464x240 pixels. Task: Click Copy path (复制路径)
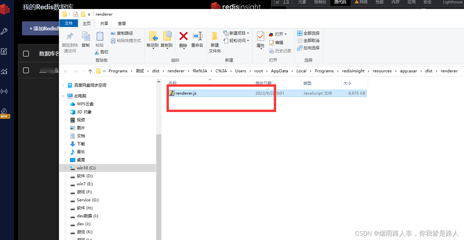[122, 33]
